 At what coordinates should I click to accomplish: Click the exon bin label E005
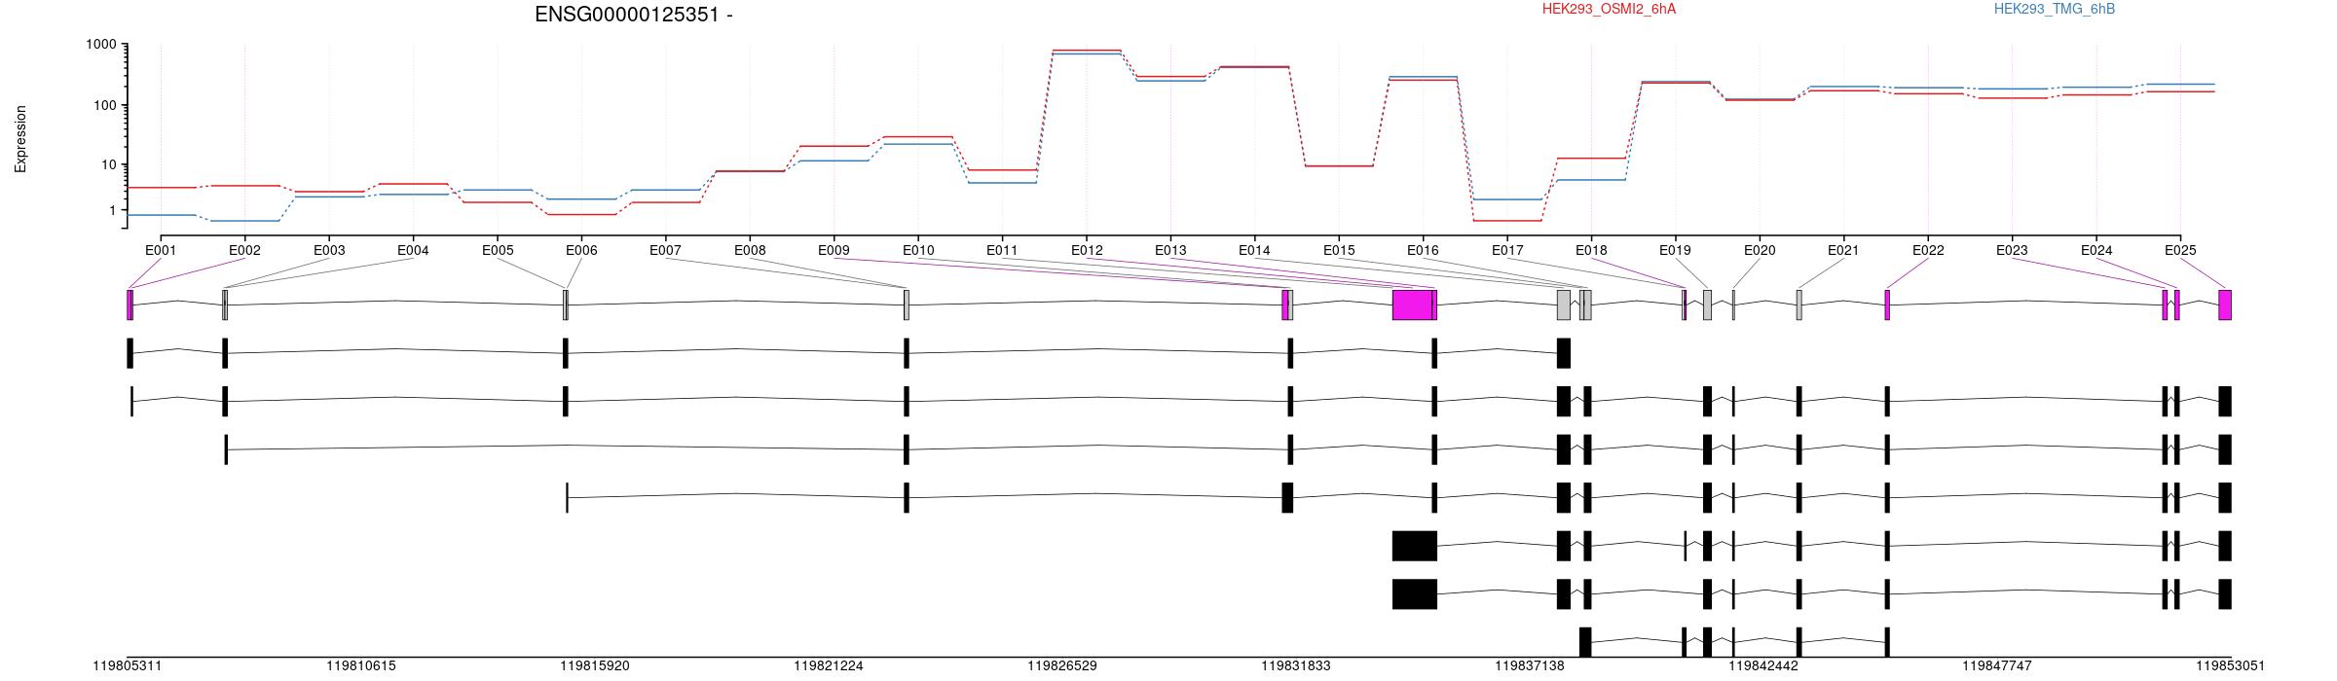click(x=498, y=250)
